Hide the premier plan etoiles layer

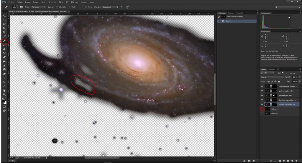tap(262, 104)
